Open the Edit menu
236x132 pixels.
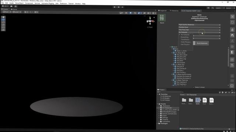click(7, 3)
